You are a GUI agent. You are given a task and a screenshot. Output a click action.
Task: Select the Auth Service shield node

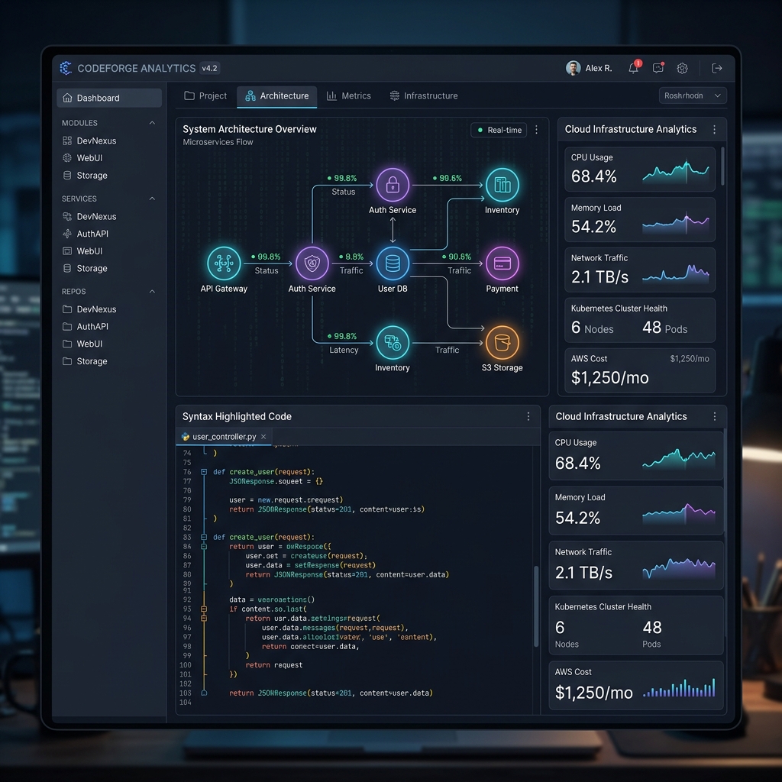tap(312, 263)
